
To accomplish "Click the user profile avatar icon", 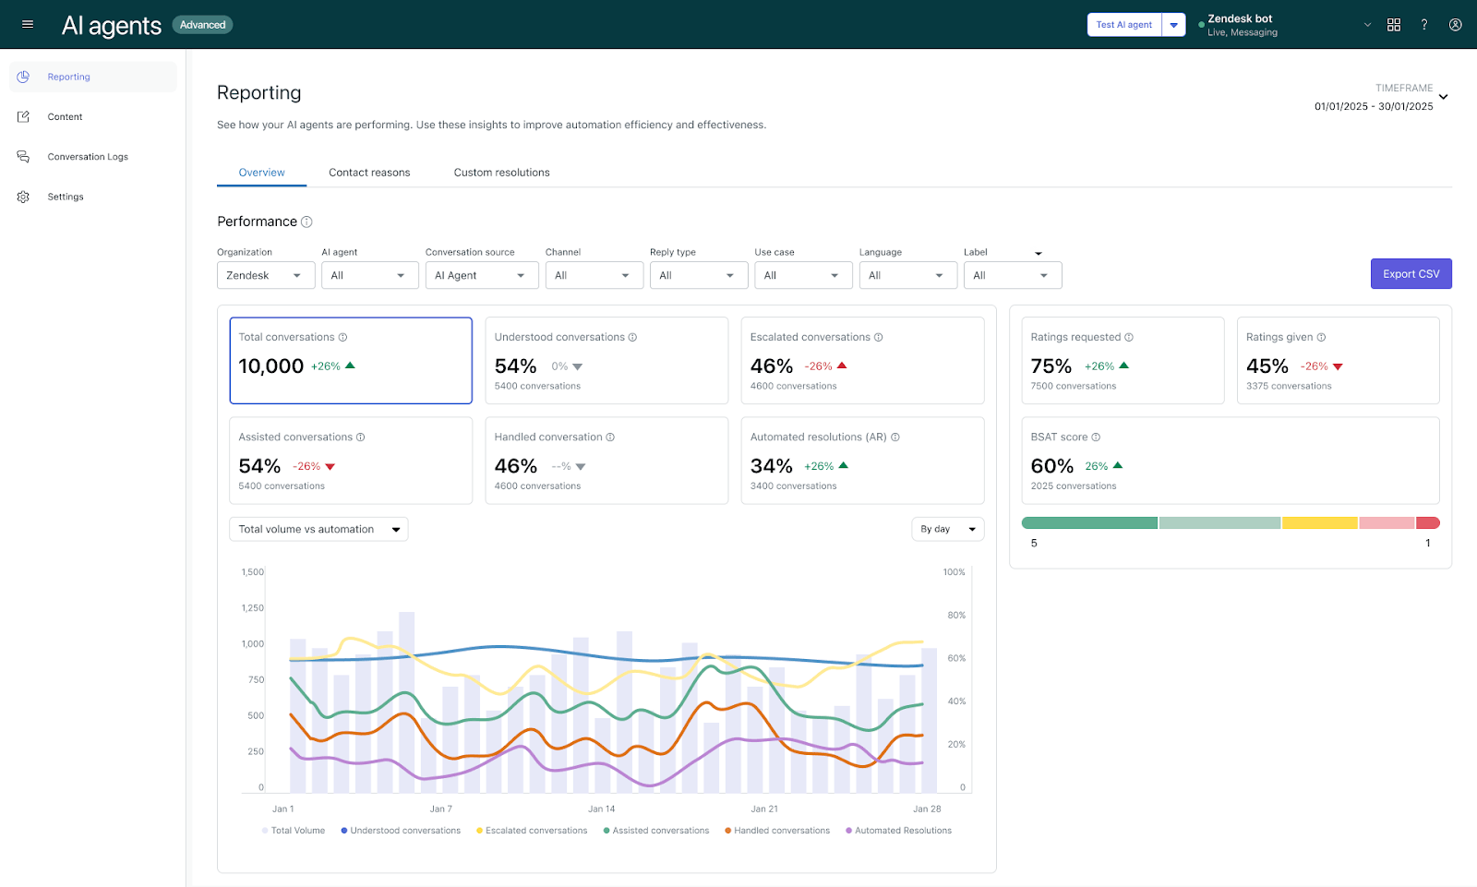I will pyautogui.click(x=1455, y=24).
